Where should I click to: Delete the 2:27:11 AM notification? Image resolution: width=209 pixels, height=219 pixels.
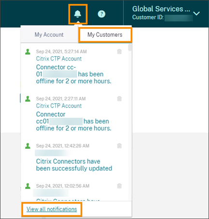click(x=119, y=98)
